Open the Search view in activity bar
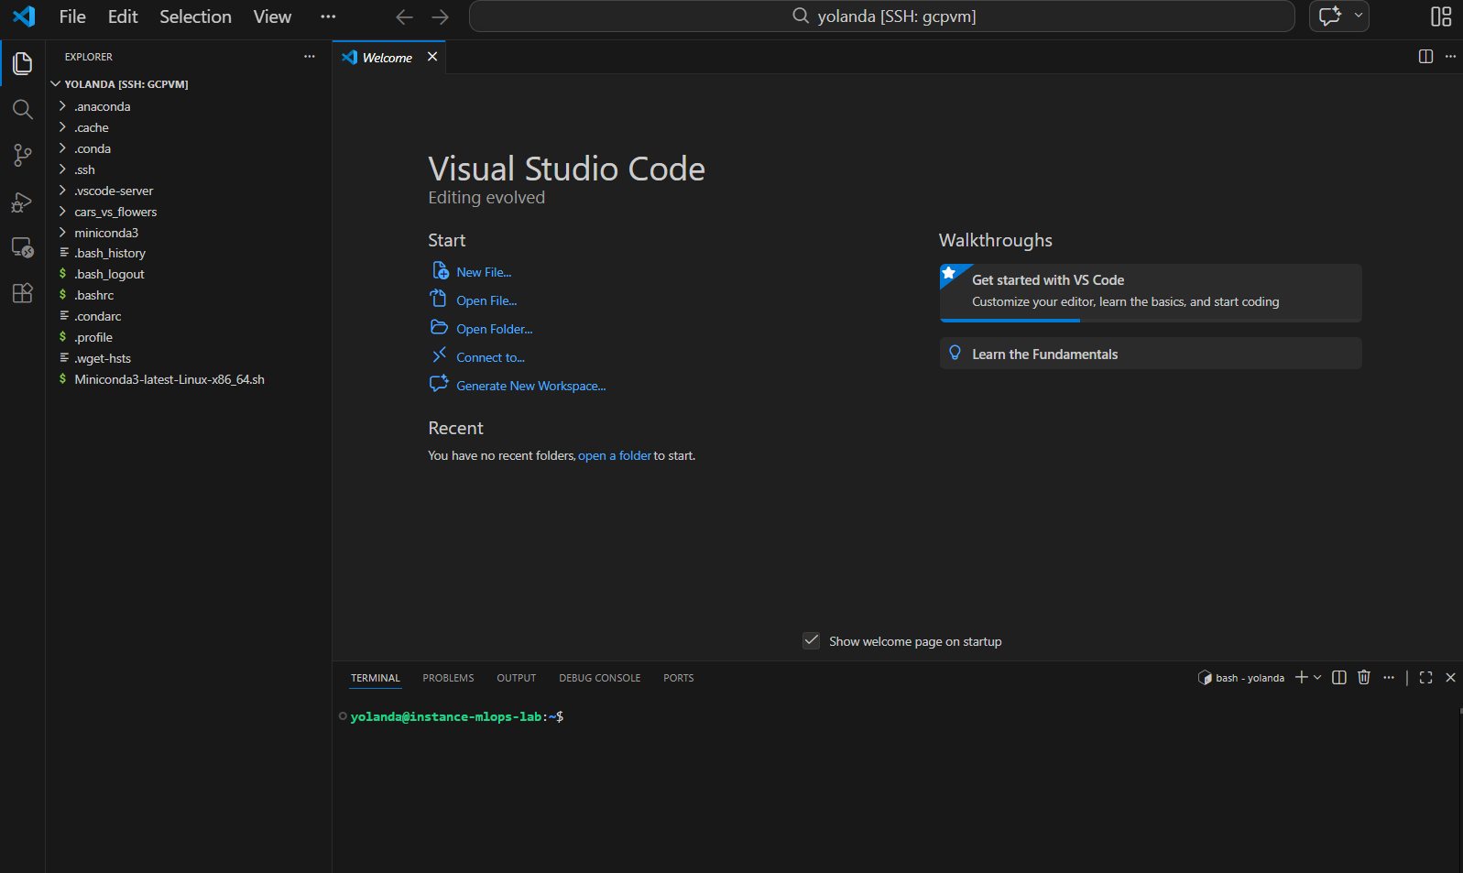 pyautogui.click(x=22, y=110)
